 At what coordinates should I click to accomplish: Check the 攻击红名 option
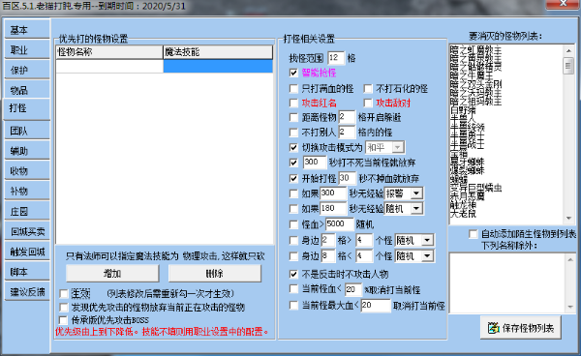coord(293,103)
